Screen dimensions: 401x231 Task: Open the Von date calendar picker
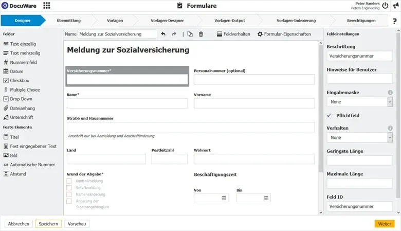tap(224, 198)
